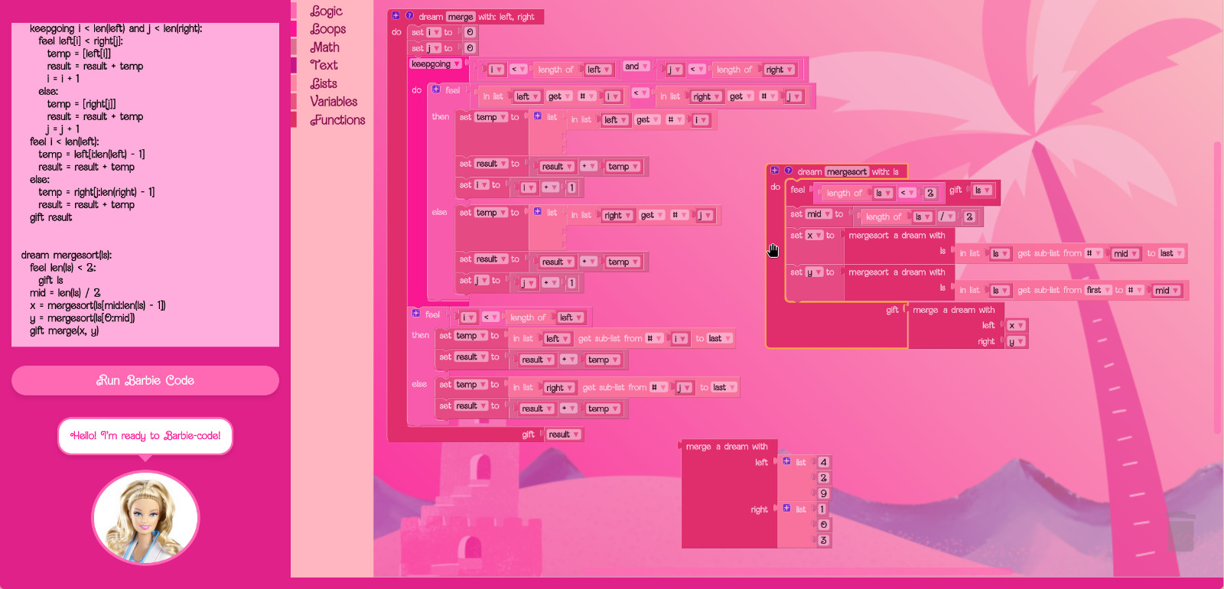Click the 'merge' function name field
Viewport: 1224px width, 589px height.
tap(461, 17)
